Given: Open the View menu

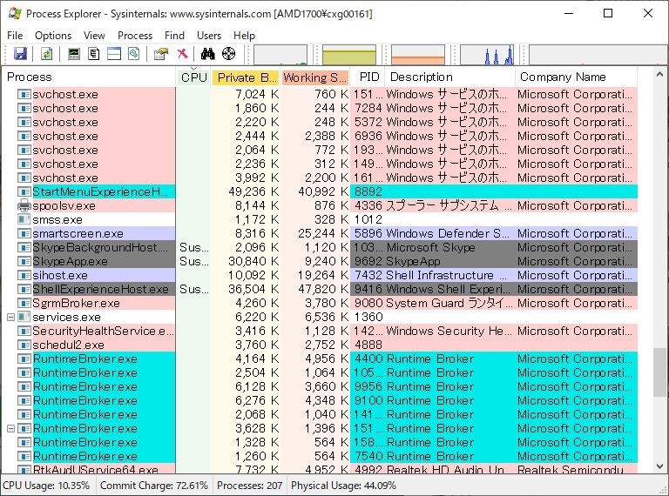Looking at the screenshot, I should click(94, 36).
